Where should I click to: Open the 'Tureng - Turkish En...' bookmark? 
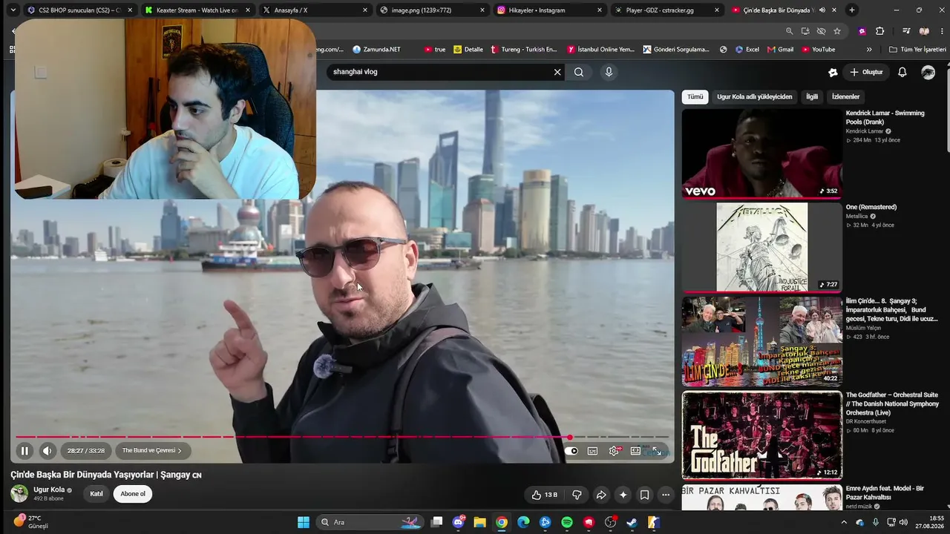pos(524,50)
